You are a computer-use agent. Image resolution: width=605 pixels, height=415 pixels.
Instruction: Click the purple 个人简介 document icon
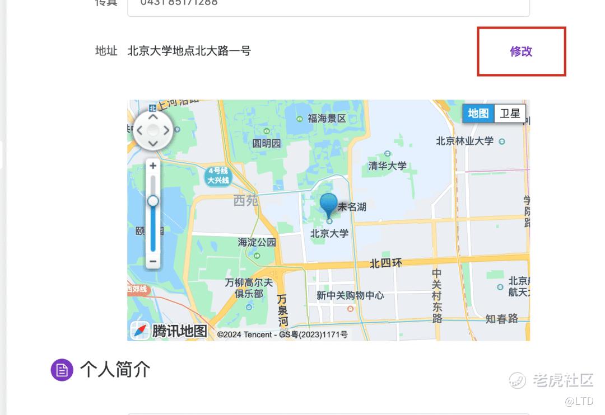point(62,370)
